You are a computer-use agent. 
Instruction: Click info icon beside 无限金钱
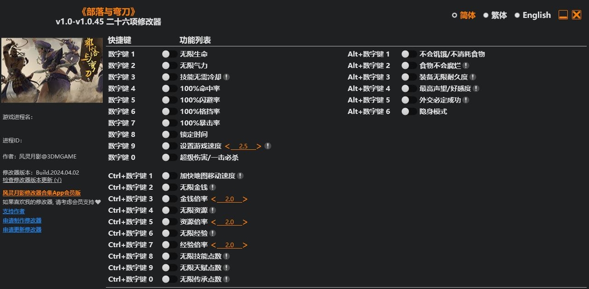tap(213, 187)
